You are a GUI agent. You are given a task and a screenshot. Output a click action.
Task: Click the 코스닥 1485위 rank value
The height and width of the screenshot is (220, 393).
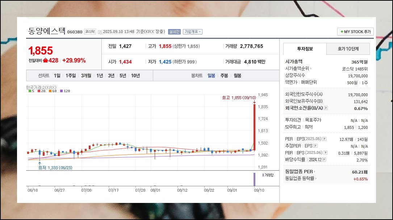click(x=355, y=69)
